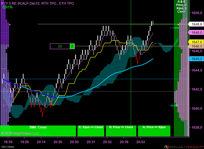This screenshot has width=204, height=149.
Task: Select the yellow 1647,0 price marker
Action: click(x=196, y=42)
